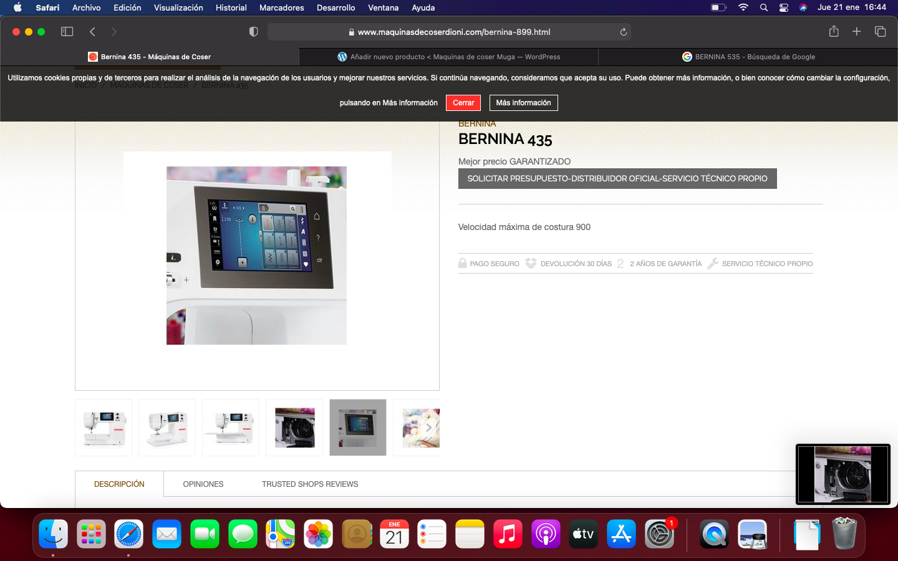Open Wi-Fi status menu

click(x=743, y=7)
